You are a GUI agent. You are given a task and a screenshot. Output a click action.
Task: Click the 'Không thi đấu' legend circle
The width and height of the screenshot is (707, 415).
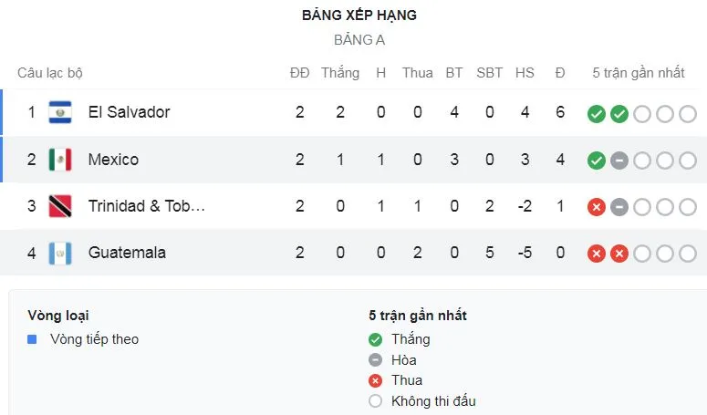point(375,401)
